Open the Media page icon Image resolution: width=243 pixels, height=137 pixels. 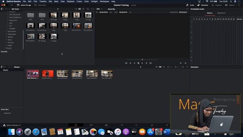click(76, 125)
